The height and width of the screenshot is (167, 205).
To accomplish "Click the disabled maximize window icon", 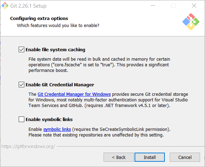I will [173, 6].
